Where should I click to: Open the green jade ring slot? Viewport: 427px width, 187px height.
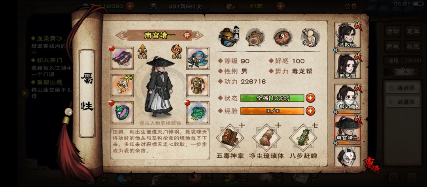pos(122,112)
